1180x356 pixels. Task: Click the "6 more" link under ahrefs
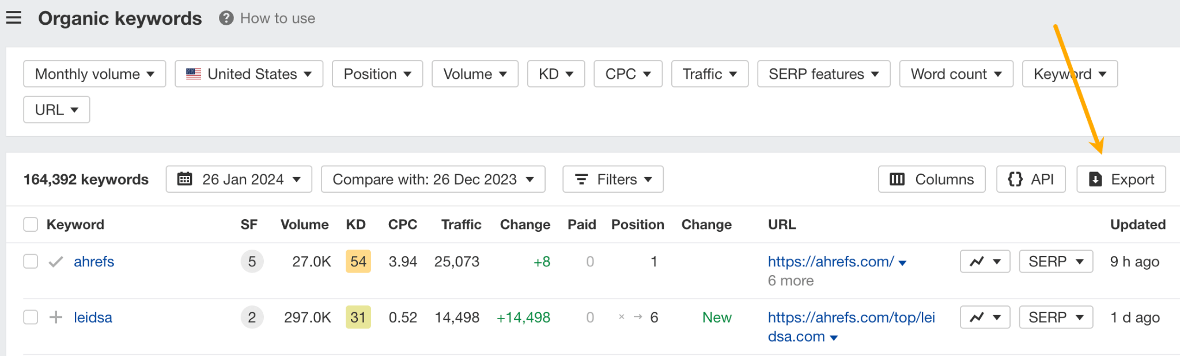point(790,281)
